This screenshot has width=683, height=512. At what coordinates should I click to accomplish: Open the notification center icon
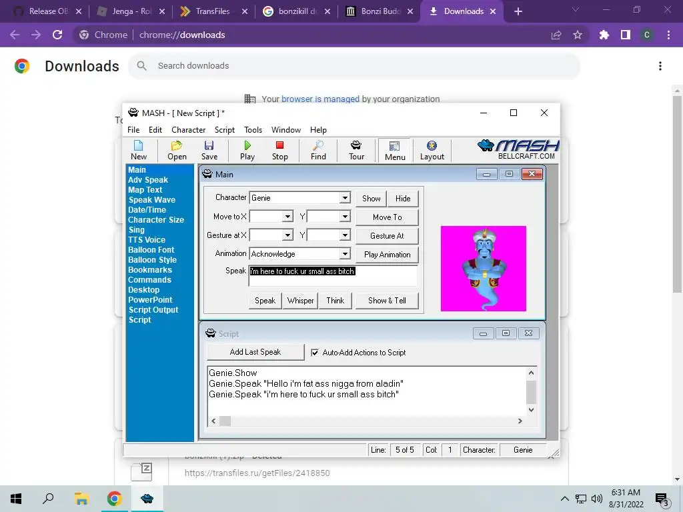[662, 499]
